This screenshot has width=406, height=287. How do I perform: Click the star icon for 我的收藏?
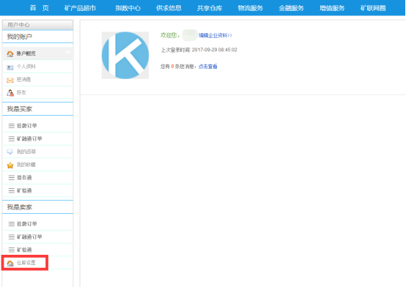pyautogui.click(x=10, y=165)
